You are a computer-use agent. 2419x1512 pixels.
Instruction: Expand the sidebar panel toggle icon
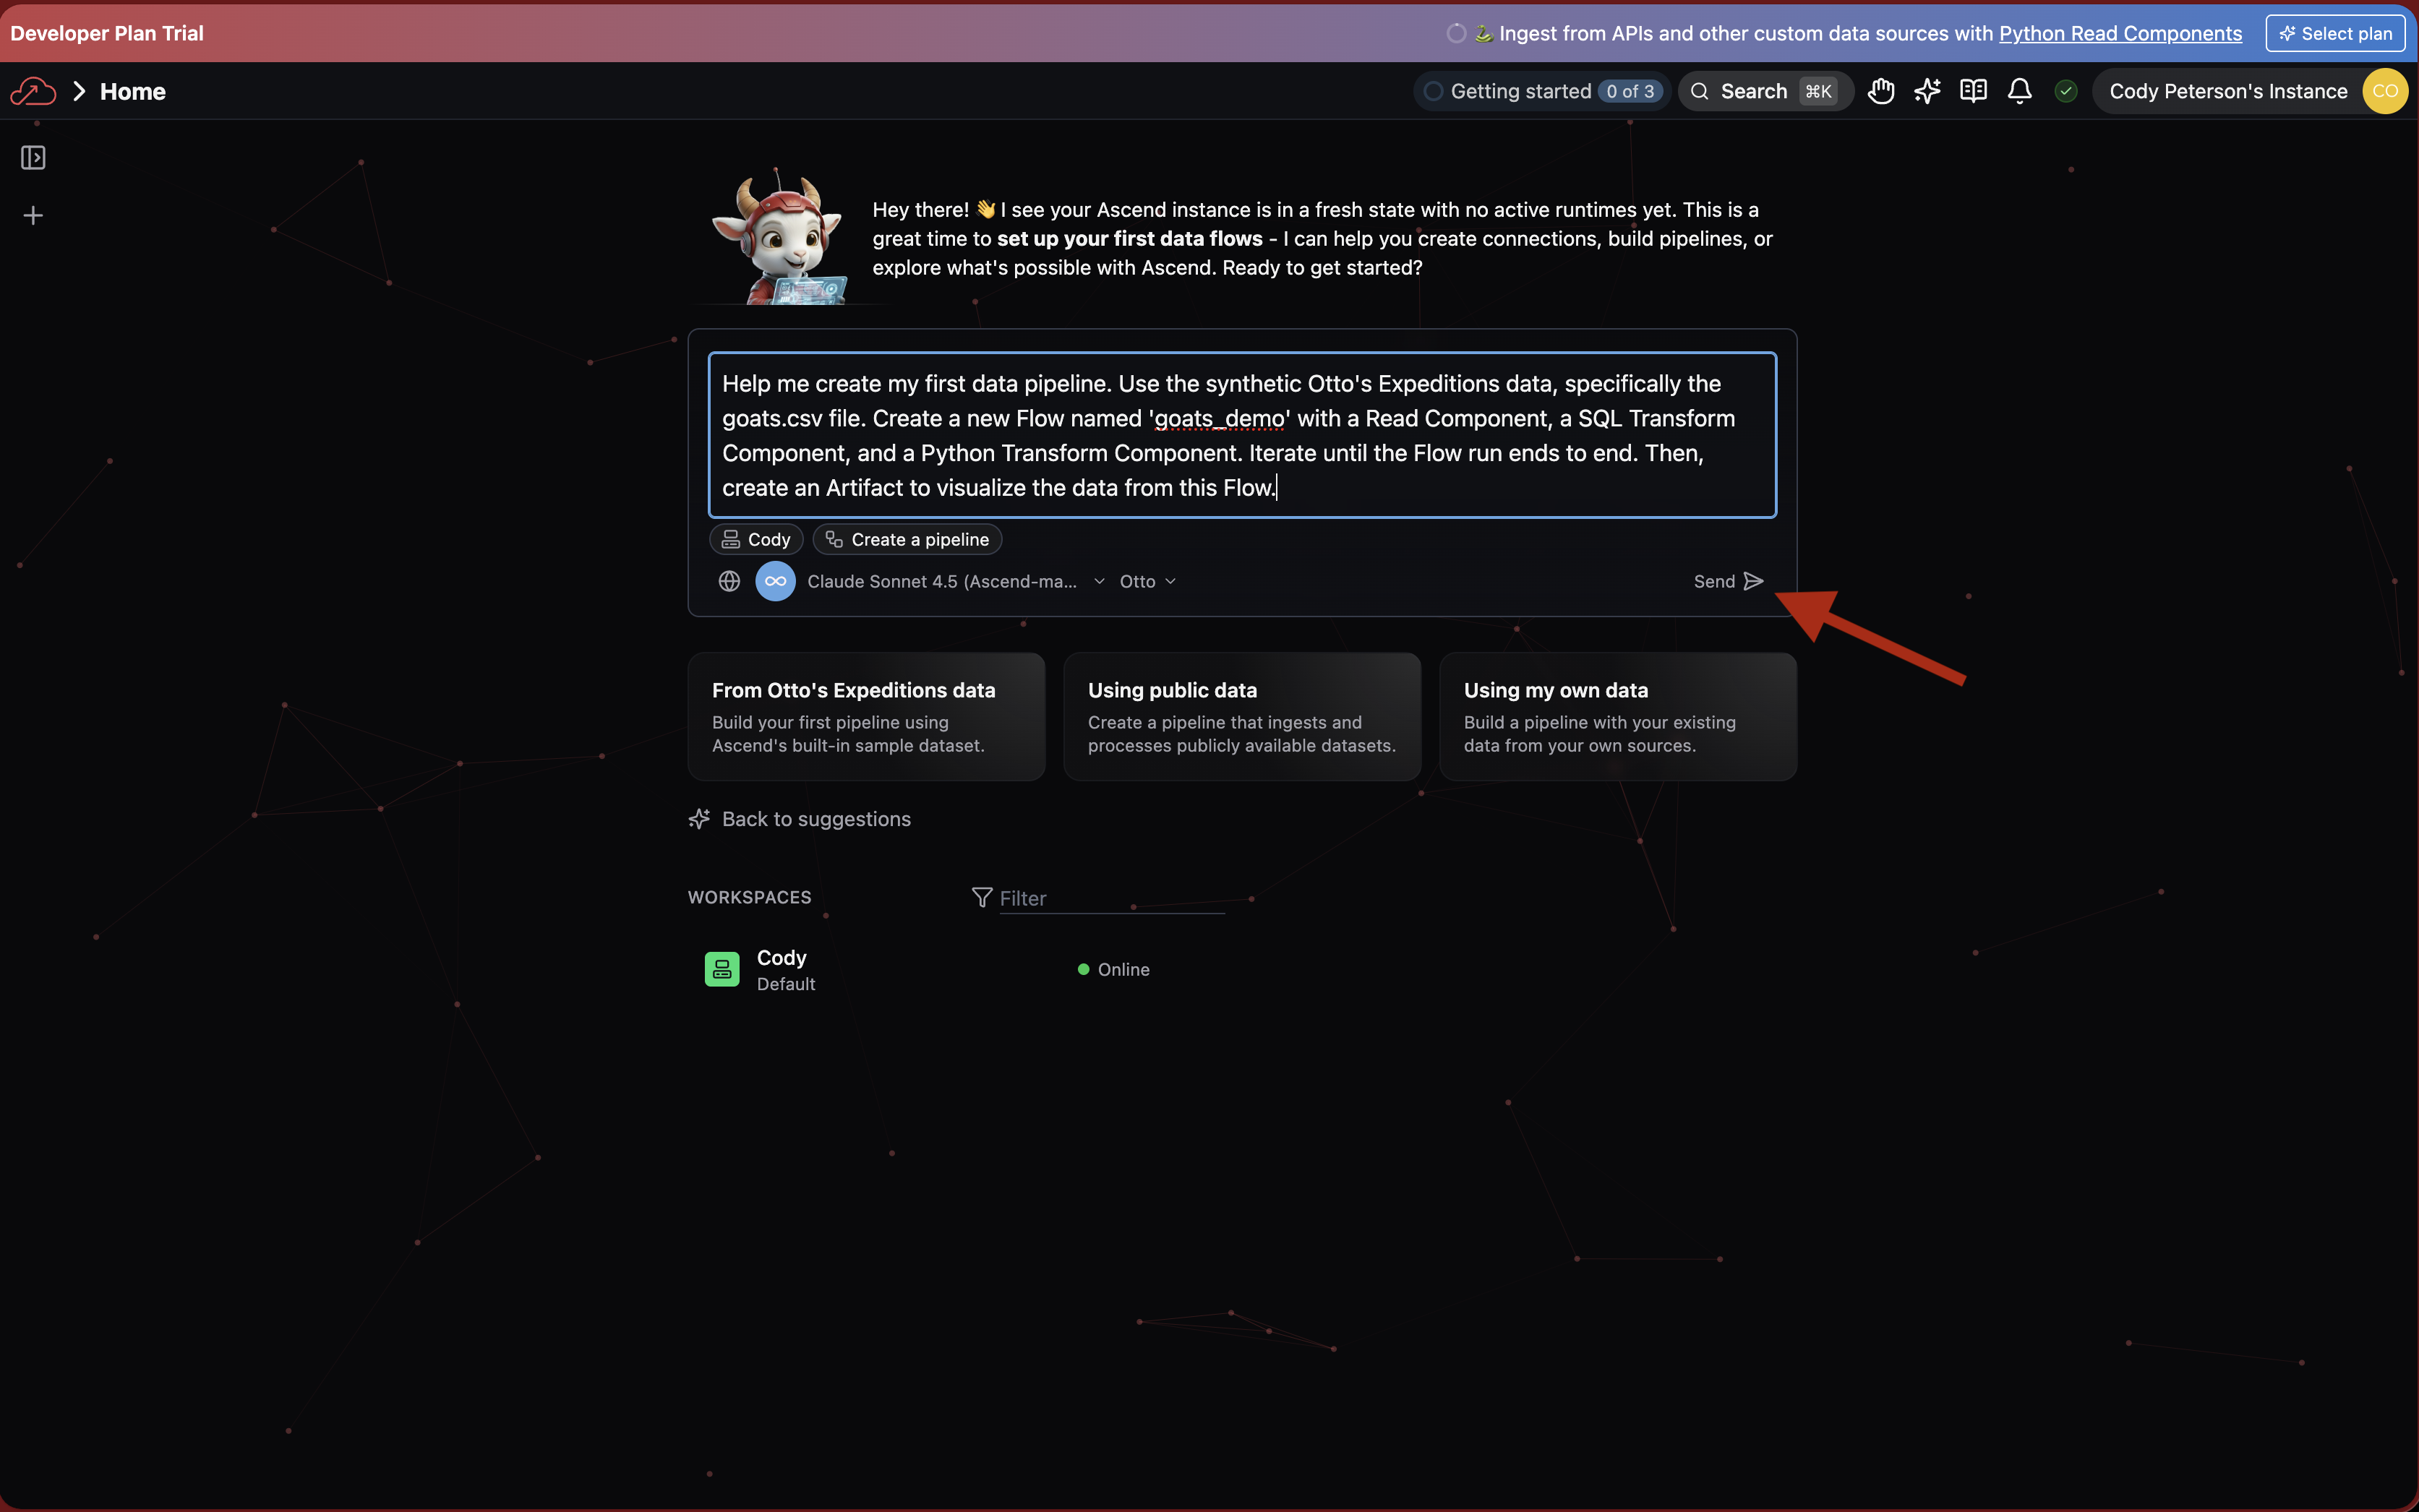pyautogui.click(x=33, y=158)
